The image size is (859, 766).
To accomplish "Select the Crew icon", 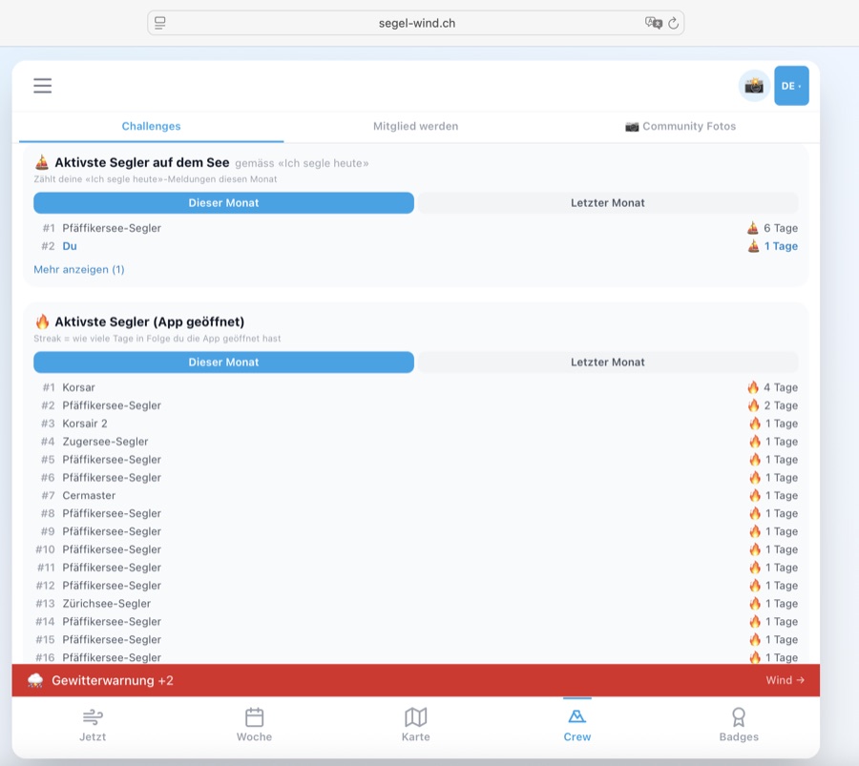I will [576, 716].
